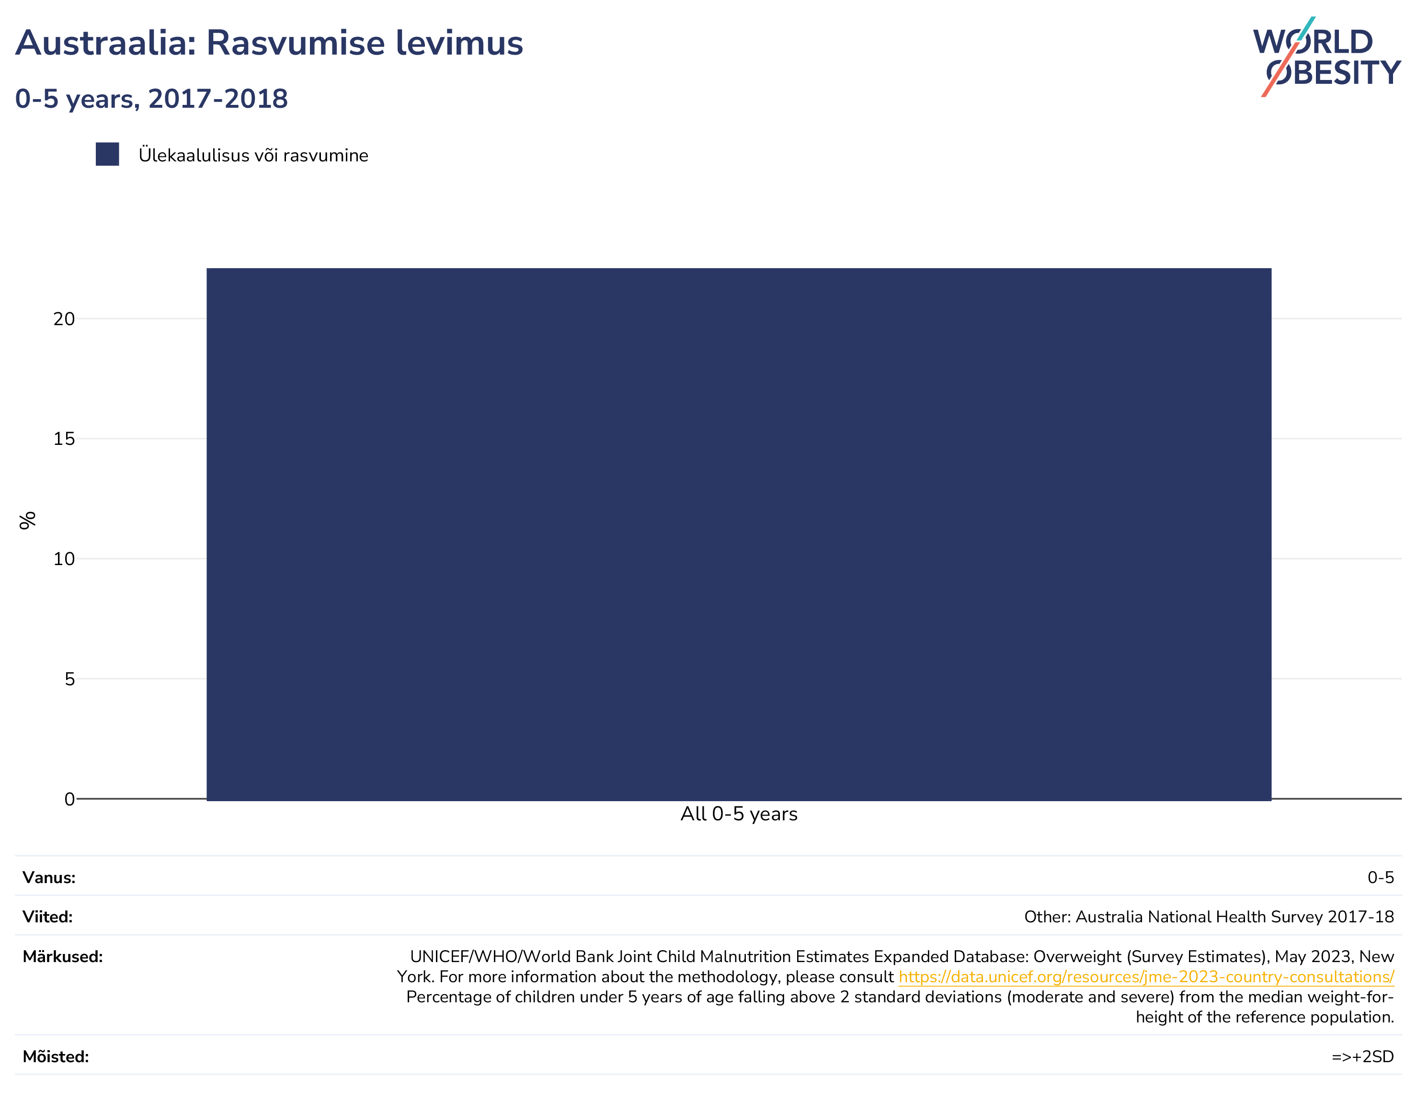
Task: Click the World Obesity logo
Action: point(1327,57)
